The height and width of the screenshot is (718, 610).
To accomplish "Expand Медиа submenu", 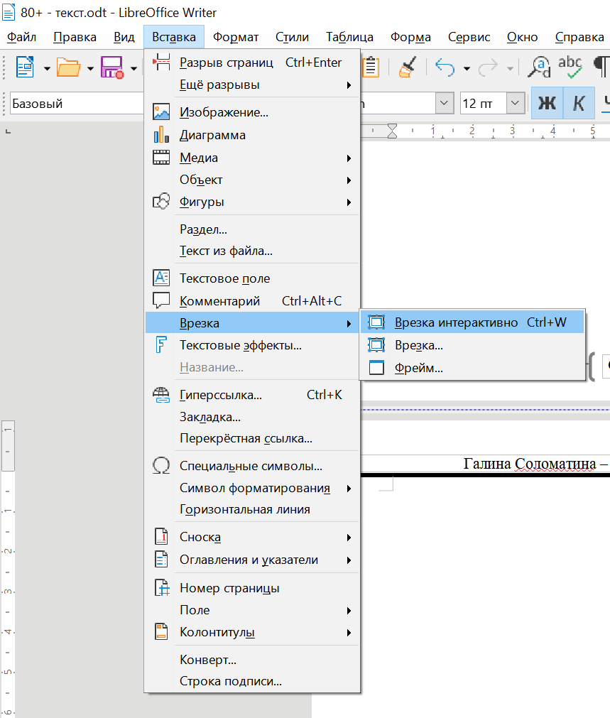I will pos(252,158).
